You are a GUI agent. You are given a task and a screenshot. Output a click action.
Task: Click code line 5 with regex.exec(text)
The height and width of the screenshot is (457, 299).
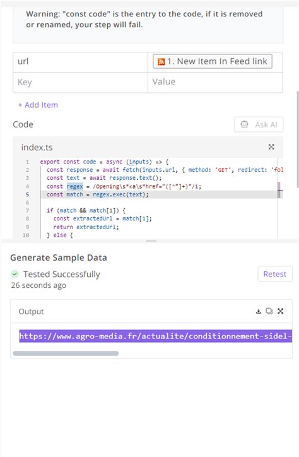tap(159, 194)
